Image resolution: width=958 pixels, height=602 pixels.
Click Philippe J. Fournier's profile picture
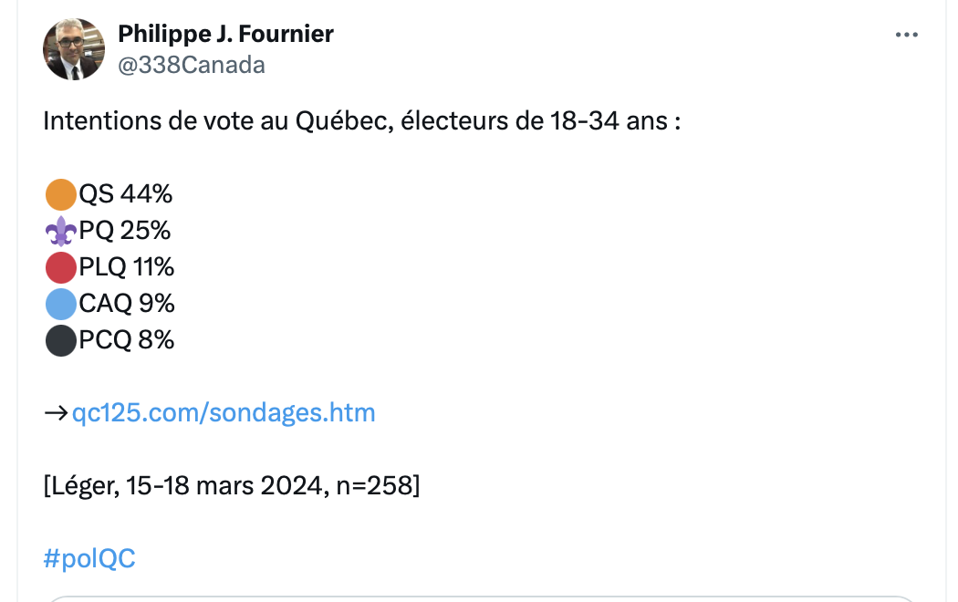(74, 49)
